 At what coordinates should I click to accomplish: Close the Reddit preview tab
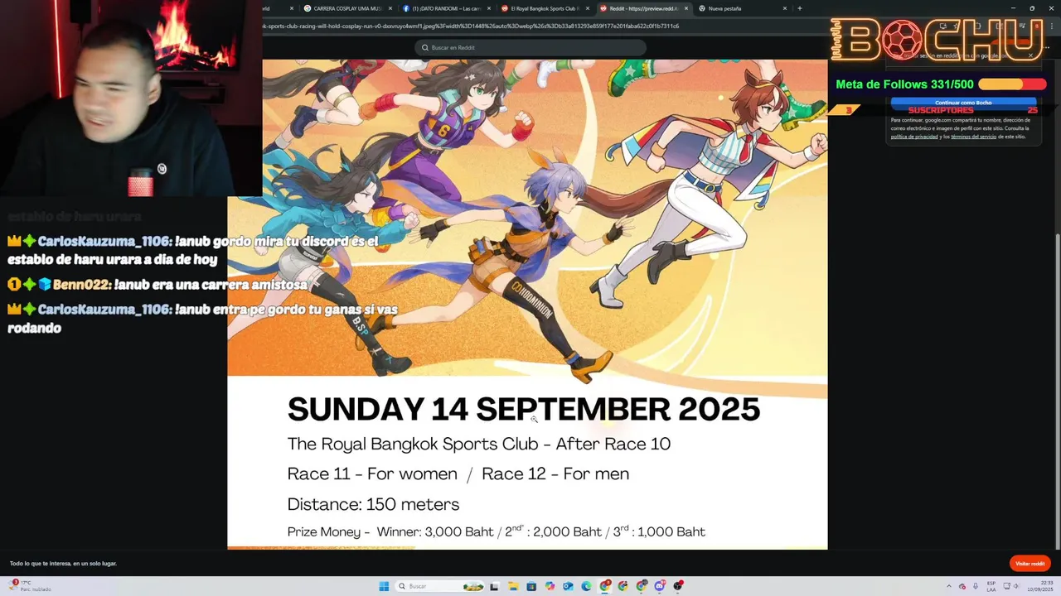pyautogui.click(x=686, y=8)
